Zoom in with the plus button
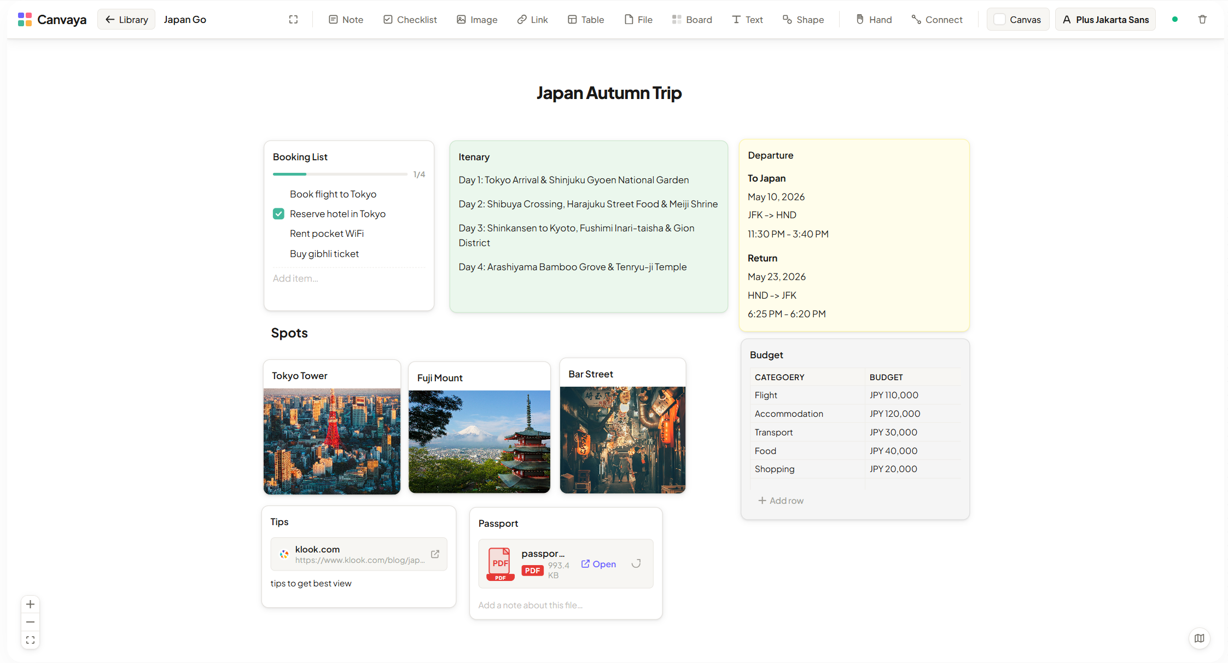This screenshot has width=1228, height=663. coord(31,604)
